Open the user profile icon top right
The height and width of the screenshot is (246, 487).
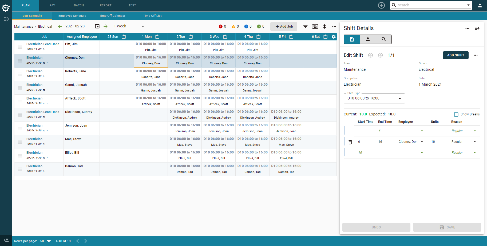click(480, 5)
